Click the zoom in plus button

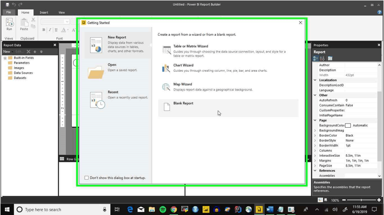coord(379,200)
